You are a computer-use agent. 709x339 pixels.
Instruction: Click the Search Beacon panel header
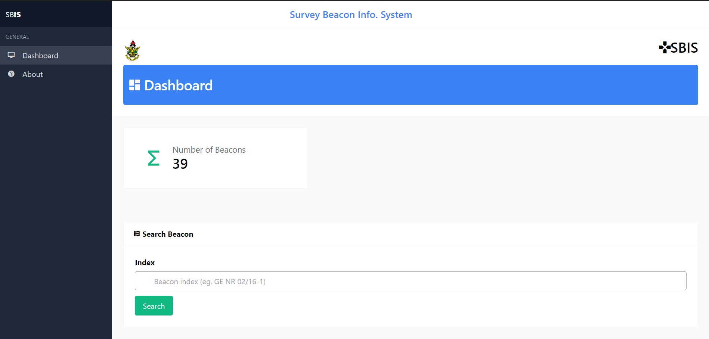[168, 234]
